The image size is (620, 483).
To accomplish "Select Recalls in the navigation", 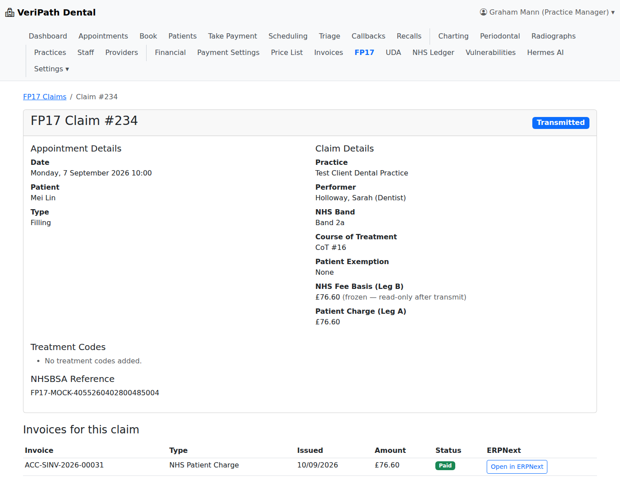I will click(x=409, y=36).
